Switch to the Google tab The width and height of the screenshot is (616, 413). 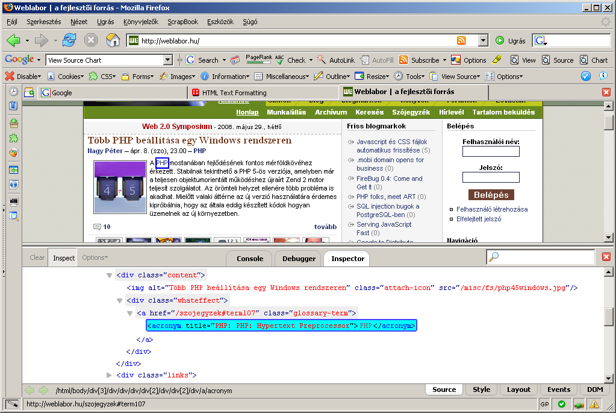click(113, 92)
